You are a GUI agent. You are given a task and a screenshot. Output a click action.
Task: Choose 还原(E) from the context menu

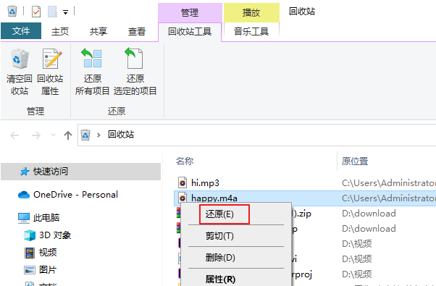click(219, 214)
